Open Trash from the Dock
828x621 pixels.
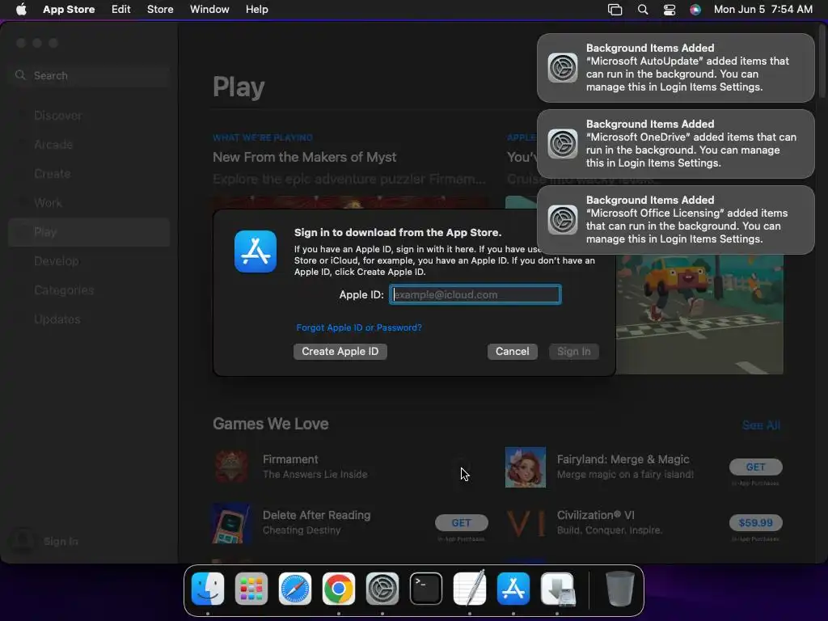click(619, 589)
